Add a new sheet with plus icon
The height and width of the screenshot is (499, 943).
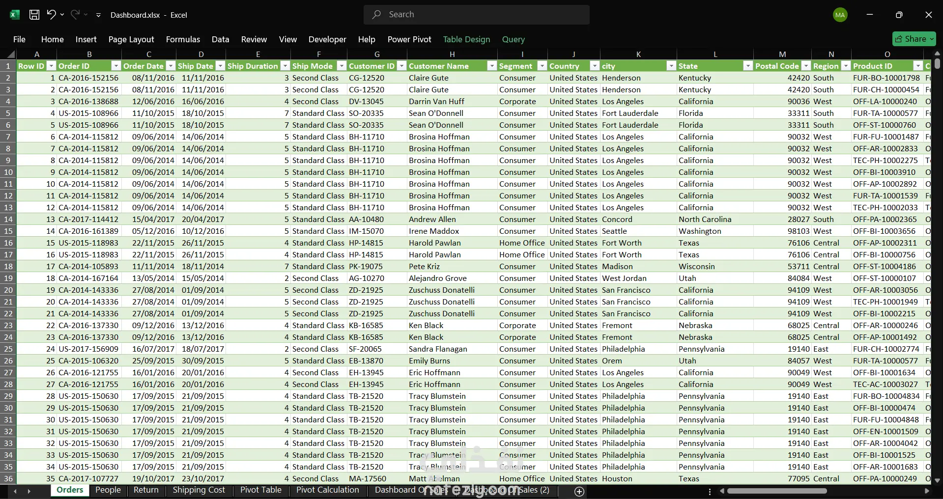(x=579, y=492)
